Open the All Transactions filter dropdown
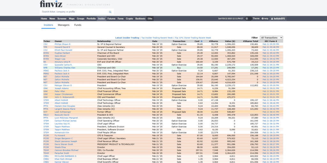 coord(271,38)
